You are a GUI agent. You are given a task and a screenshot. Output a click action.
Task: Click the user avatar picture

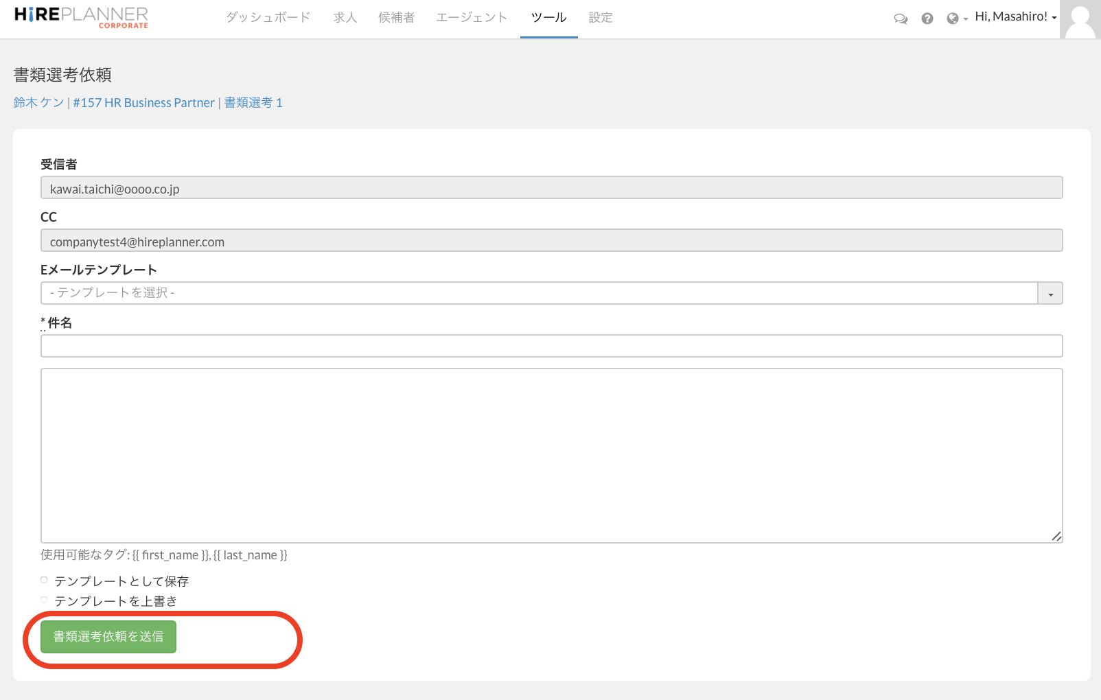(x=1080, y=19)
